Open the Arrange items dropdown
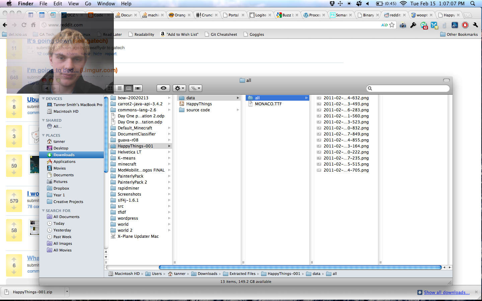 click(x=195, y=88)
